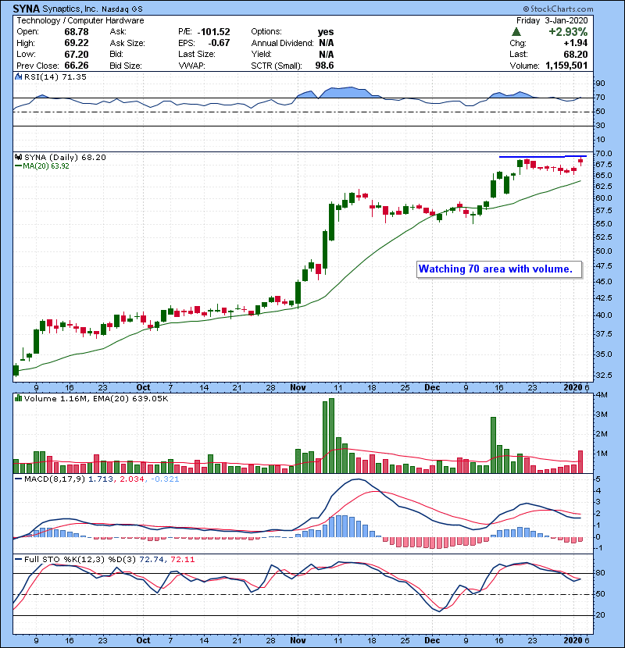Screen dimensions: 625x648
Task: Click the 4M label on the volume axis
Action: 602,395
